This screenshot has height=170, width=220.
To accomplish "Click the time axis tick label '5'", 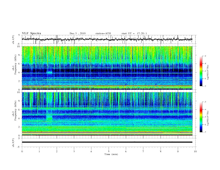I will (109, 151).
